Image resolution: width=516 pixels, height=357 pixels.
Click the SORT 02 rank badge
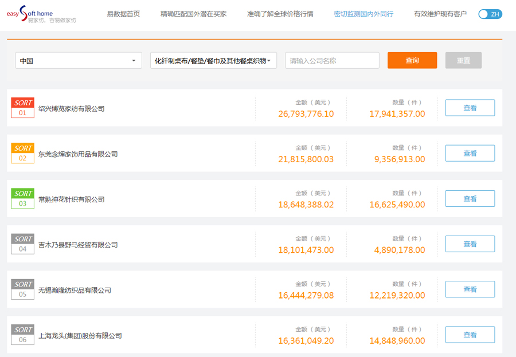coord(23,153)
